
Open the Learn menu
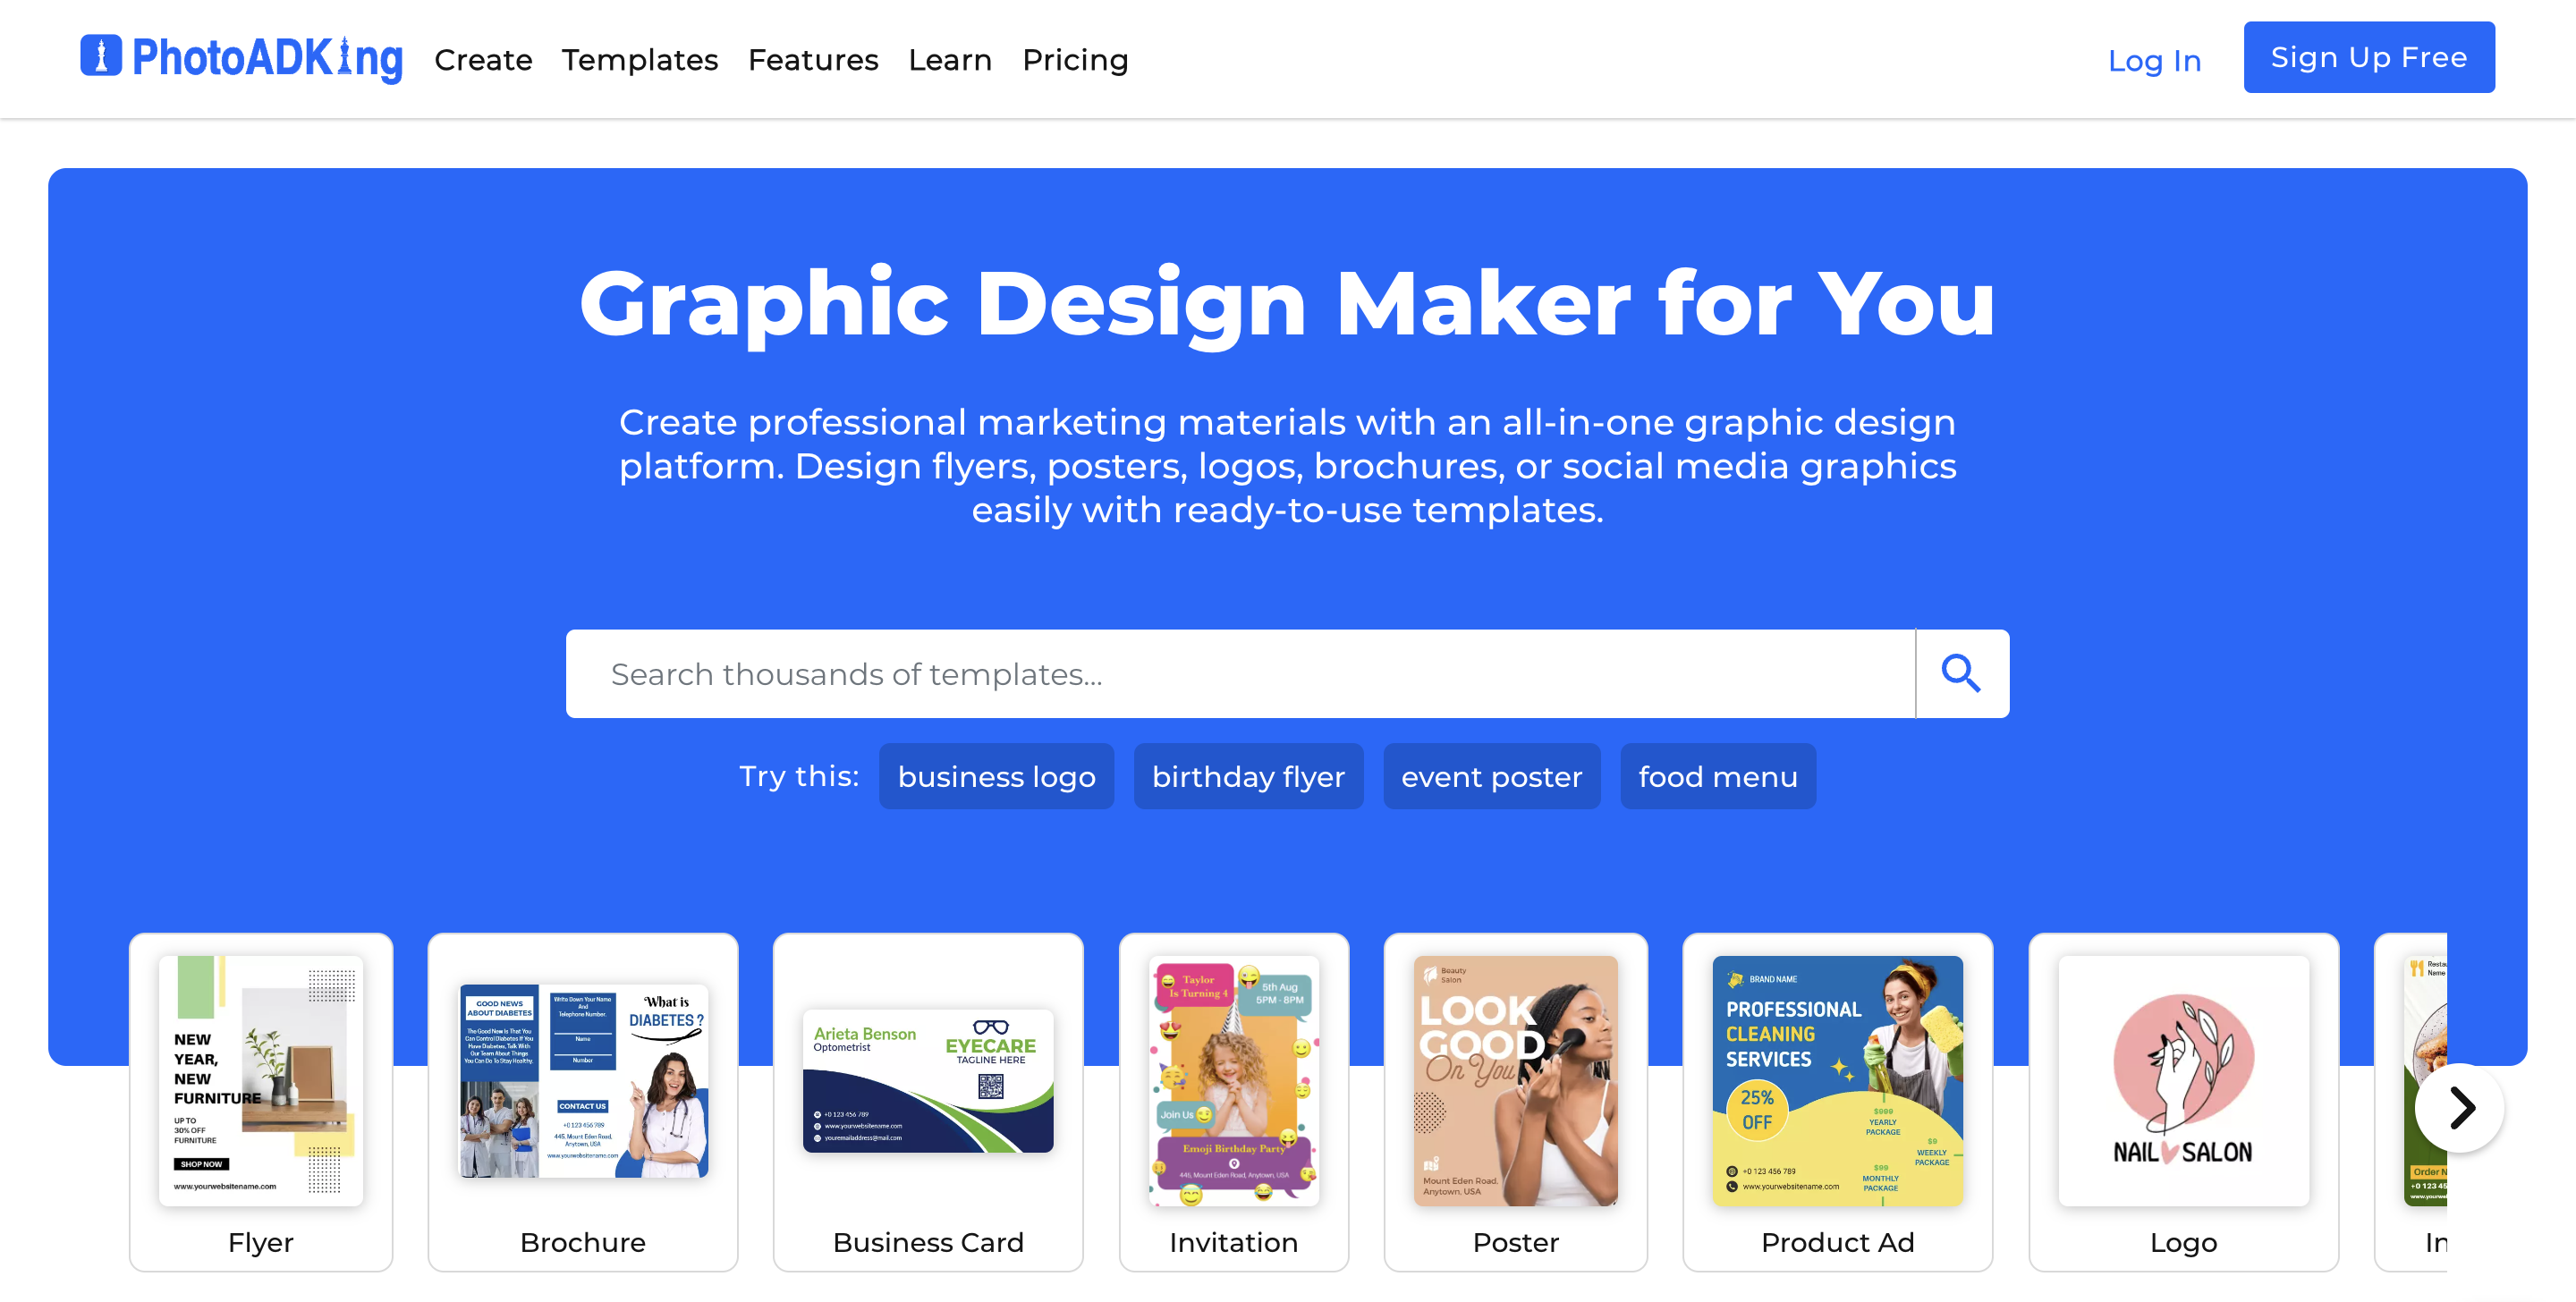click(x=950, y=60)
